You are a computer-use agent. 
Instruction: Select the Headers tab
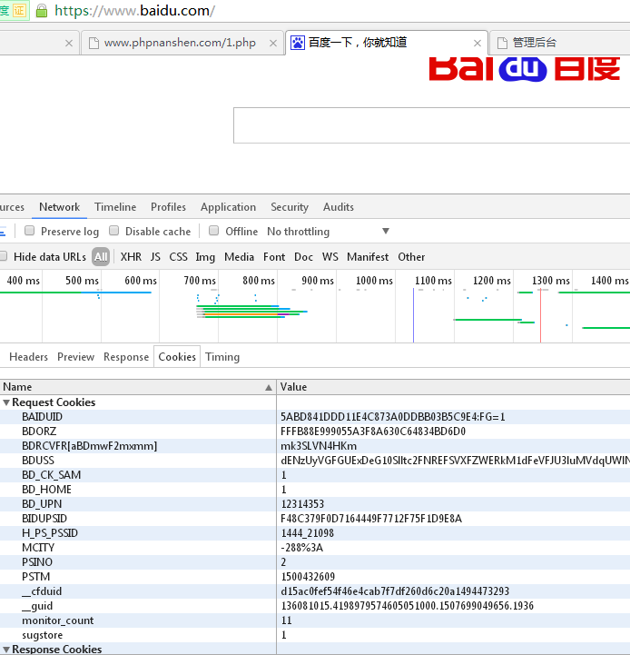coord(28,357)
